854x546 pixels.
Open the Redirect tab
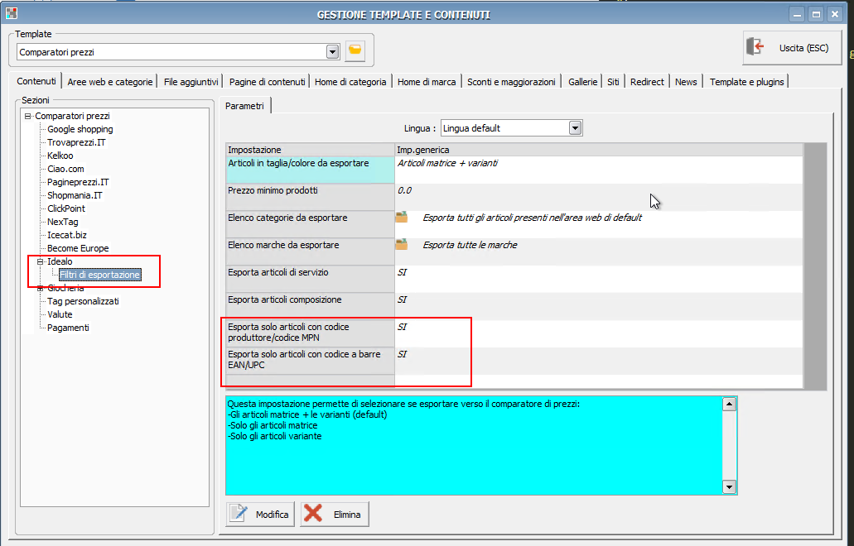point(647,82)
